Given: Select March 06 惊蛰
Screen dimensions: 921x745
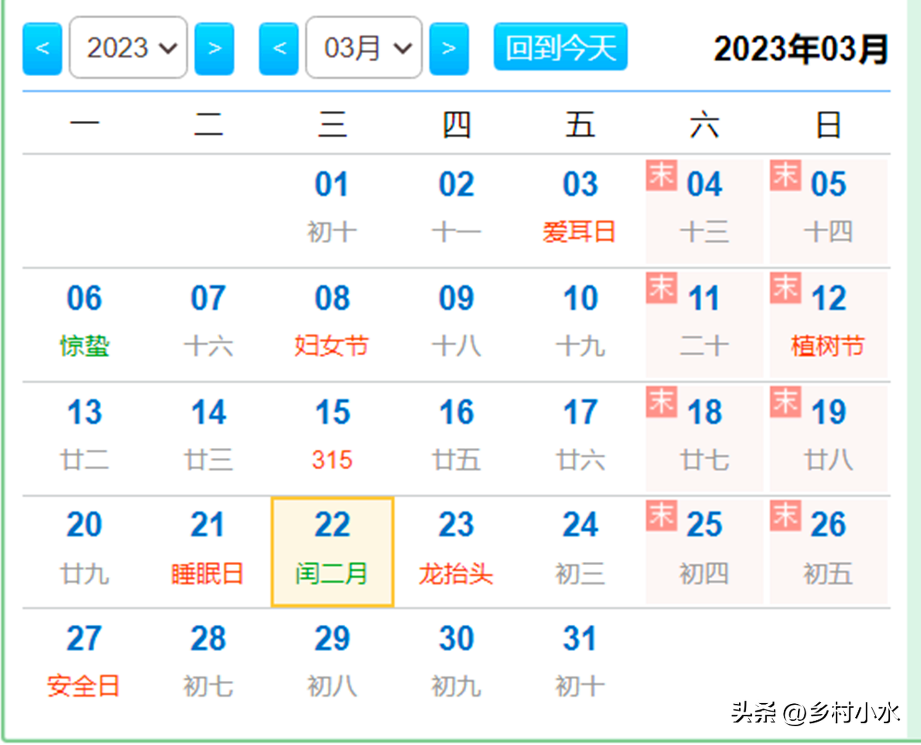Looking at the screenshot, I should [84, 321].
